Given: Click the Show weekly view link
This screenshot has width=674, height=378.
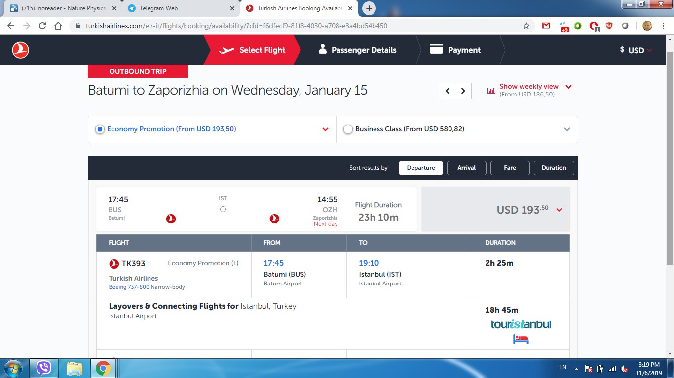Looking at the screenshot, I should point(529,86).
